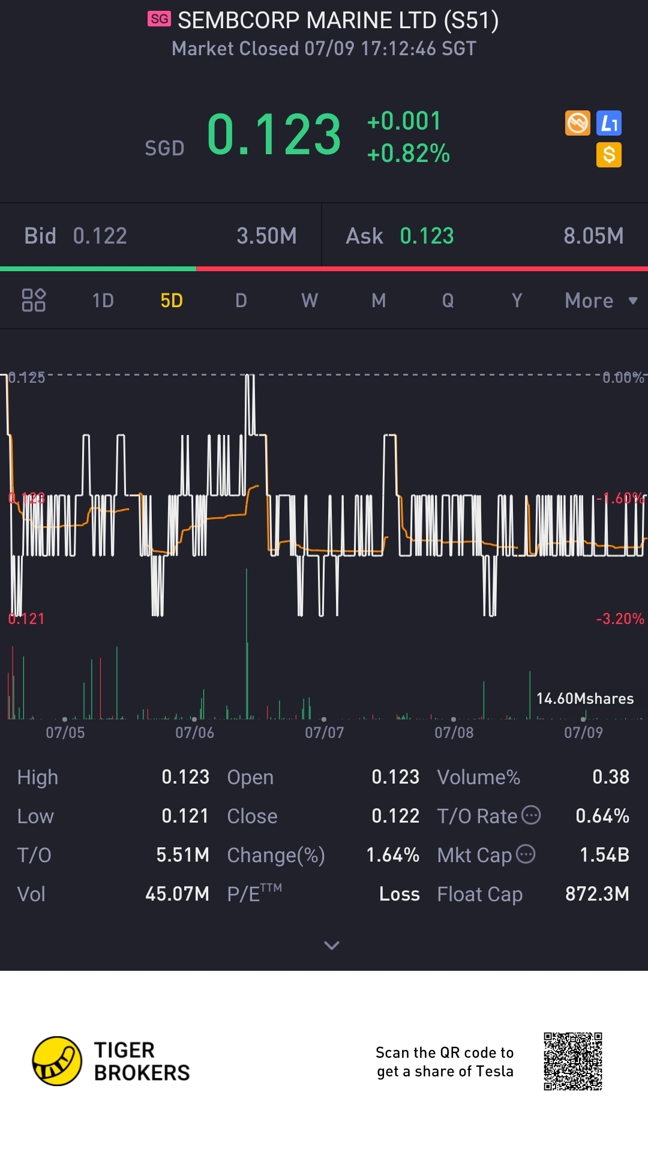
Task: Tap the -3.20% axis label
Action: (x=620, y=619)
